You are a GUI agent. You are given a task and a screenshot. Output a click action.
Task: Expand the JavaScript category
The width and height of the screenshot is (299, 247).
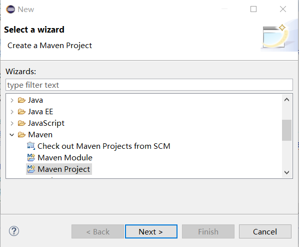coord(12,123)
